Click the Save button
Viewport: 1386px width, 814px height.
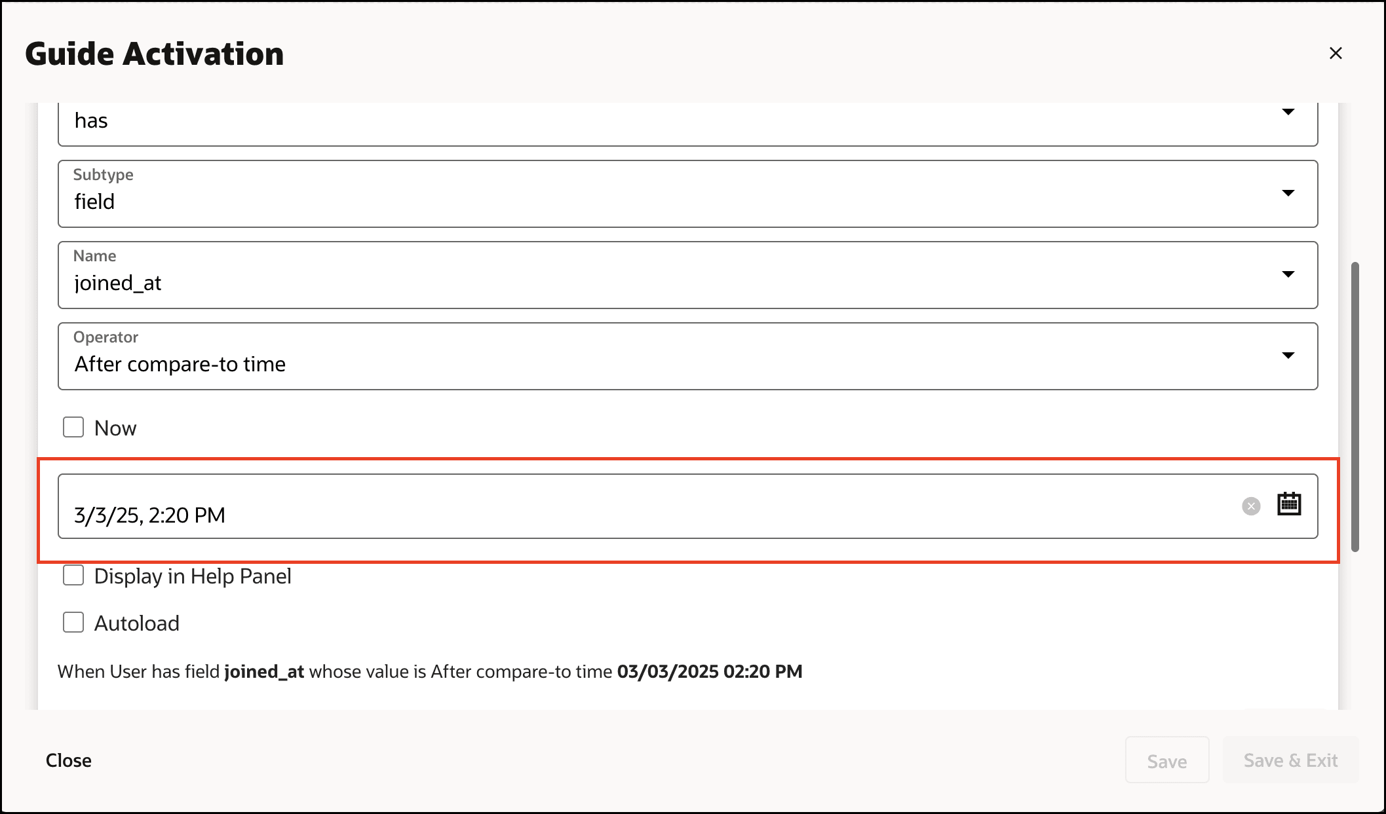pyautogui.click(x=1166, y=760)
